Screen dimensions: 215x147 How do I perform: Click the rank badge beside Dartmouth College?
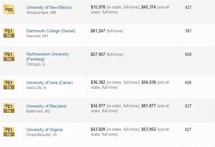coord(9,33)
